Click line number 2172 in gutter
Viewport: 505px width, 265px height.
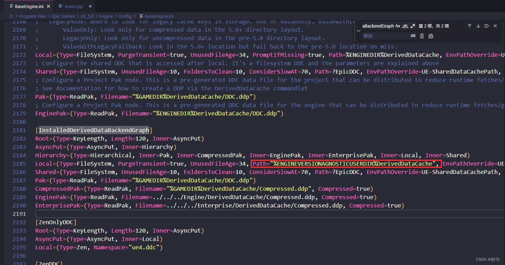pos(19,55)
